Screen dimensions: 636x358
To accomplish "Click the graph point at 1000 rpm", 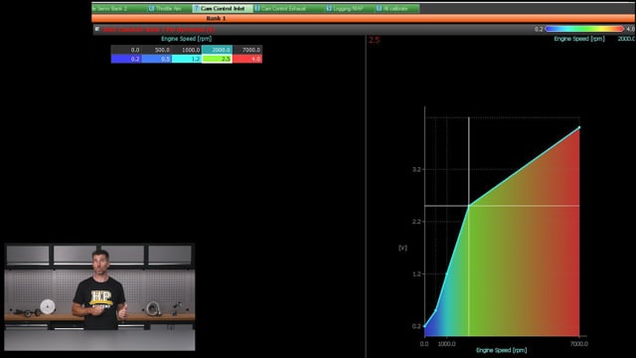I will [x=446, y=274].
